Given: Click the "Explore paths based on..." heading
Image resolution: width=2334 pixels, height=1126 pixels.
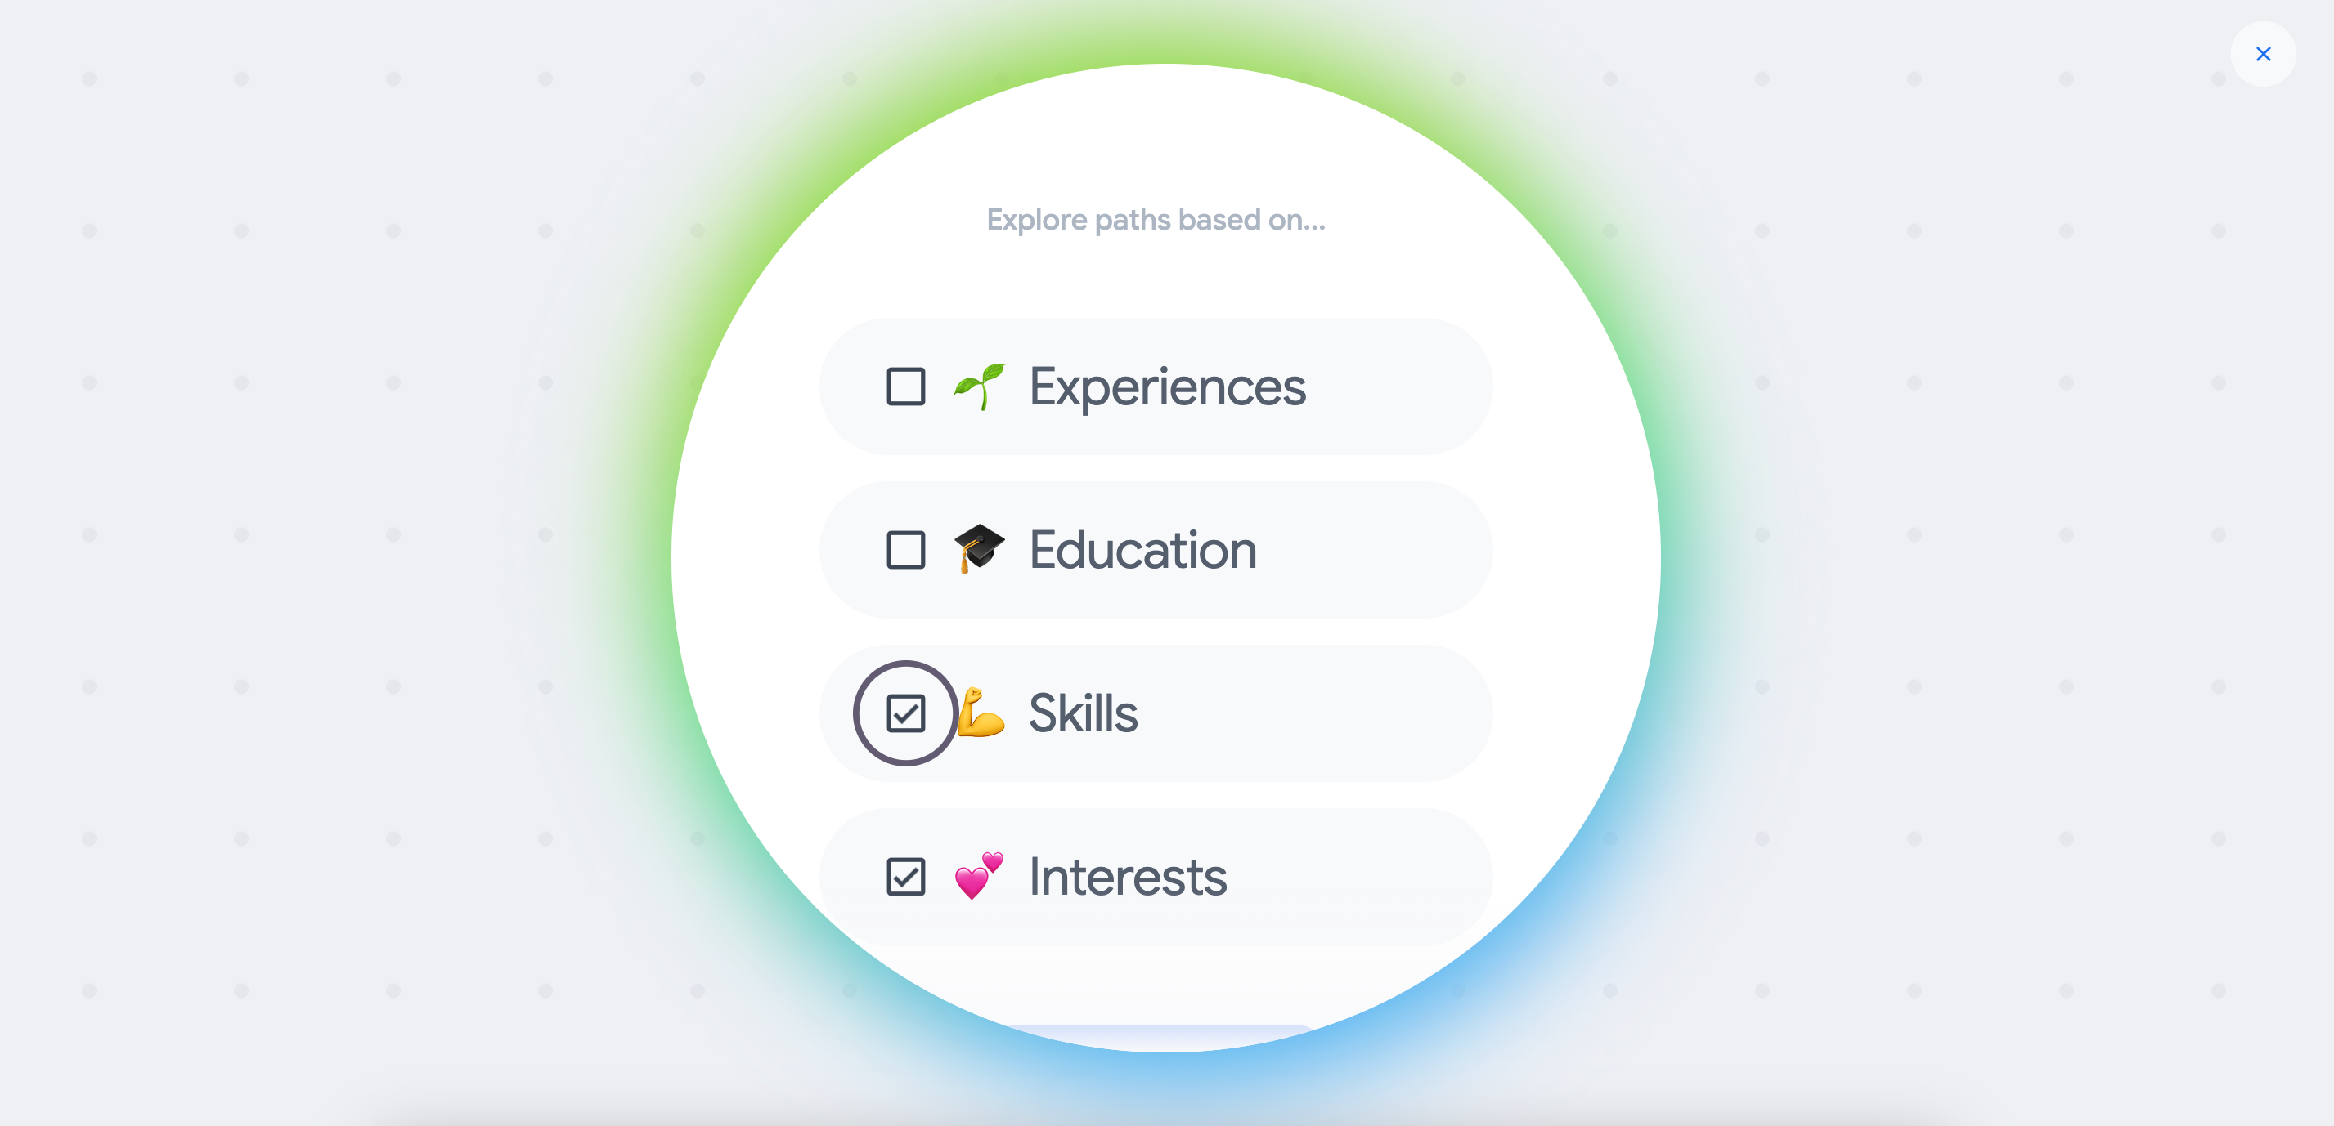Looking at the screenshot, I should [x=1156, y=220].
